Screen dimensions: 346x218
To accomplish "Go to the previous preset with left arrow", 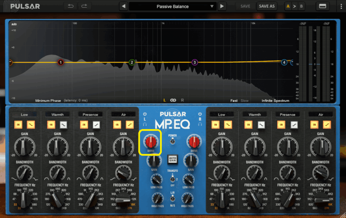I will [123, 6].
